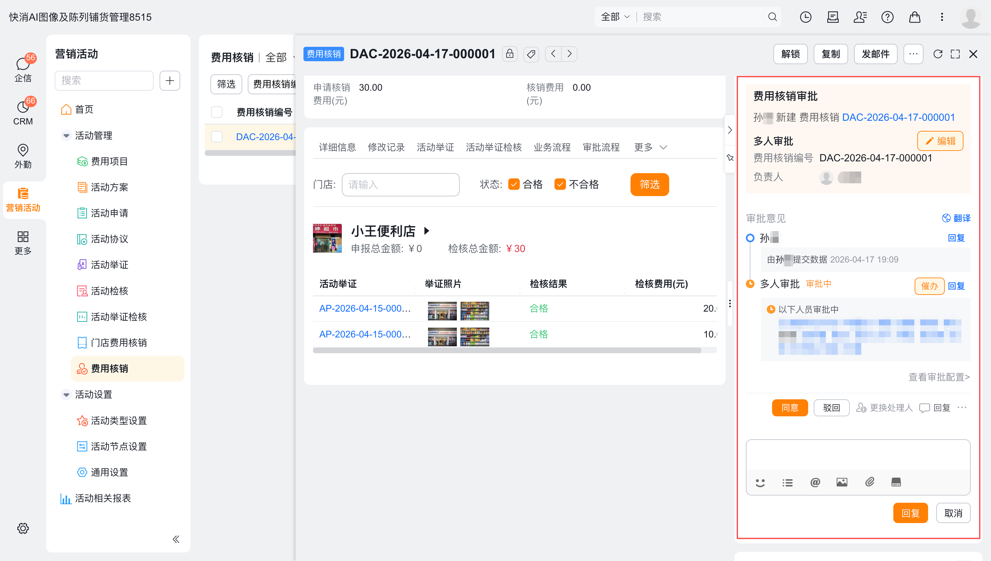This screenshot has width=991, height=561.
Task: Switch to the 活动举证检核 tab
Action: pyautogui.click(x=494, y=147)
